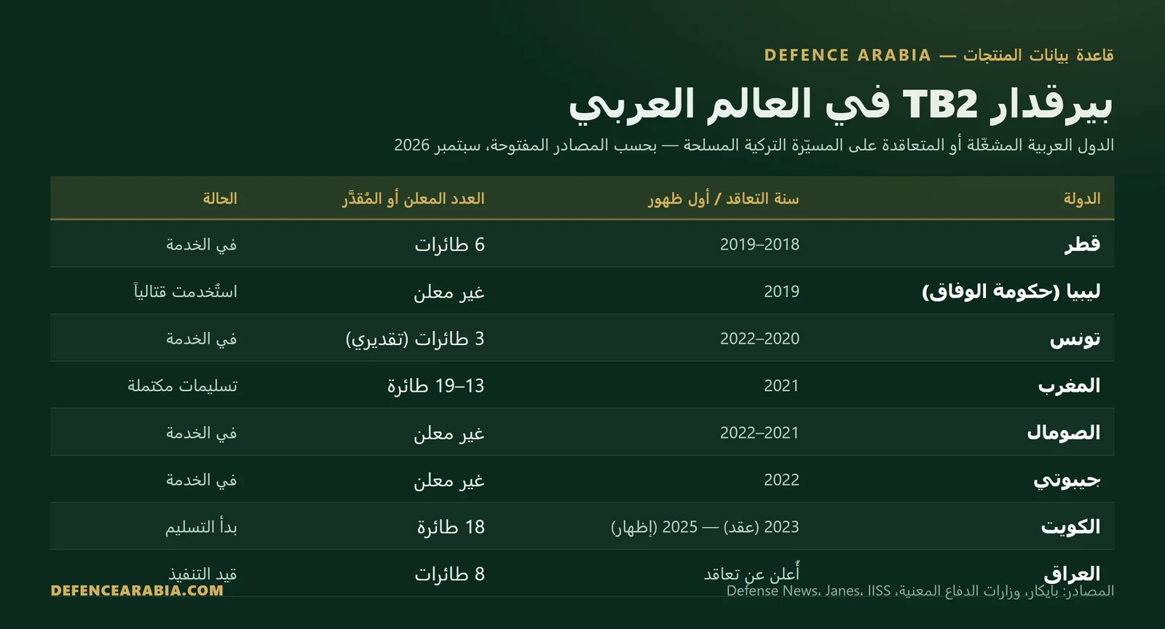Screen dimensions: 1165x629
Task: Click the 3 طائرات (تقديري) count cell
Action: click(x=415, y=339)
